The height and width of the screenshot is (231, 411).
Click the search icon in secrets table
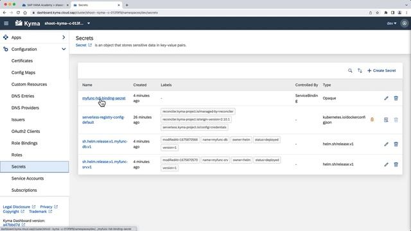tap(350, 71)
